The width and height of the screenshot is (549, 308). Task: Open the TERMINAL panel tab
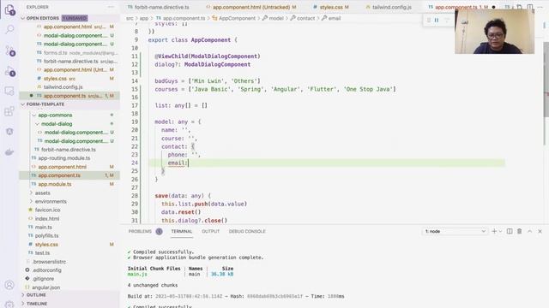click(181, 231)
